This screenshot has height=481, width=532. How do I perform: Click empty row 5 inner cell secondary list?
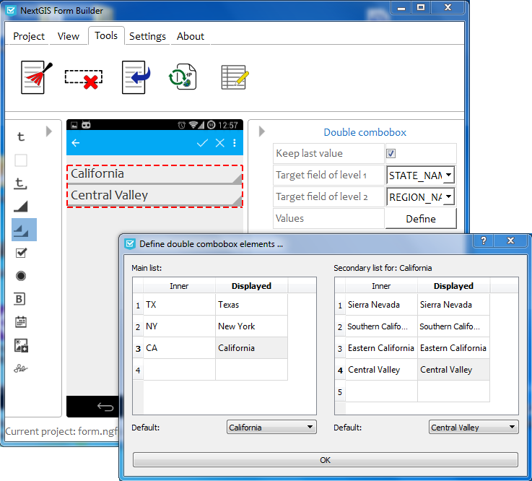381,391
